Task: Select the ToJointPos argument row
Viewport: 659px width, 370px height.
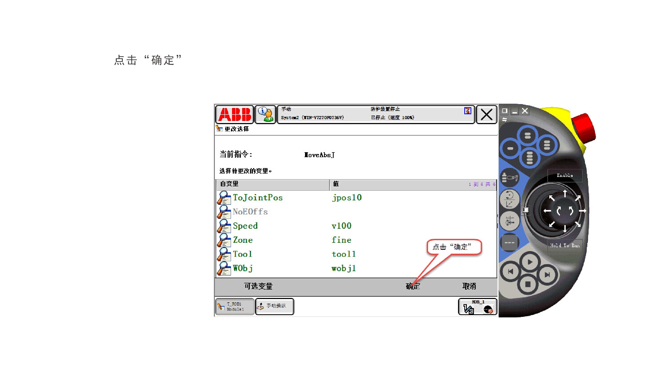Action: [258, 198]
